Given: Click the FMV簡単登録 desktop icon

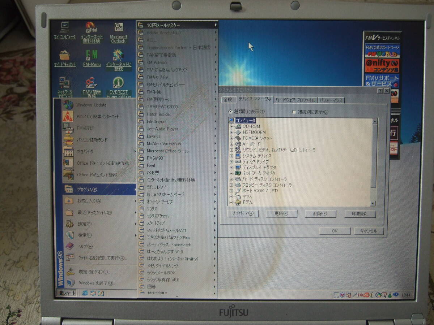Looking at the screenshot, I should (92, 88).
